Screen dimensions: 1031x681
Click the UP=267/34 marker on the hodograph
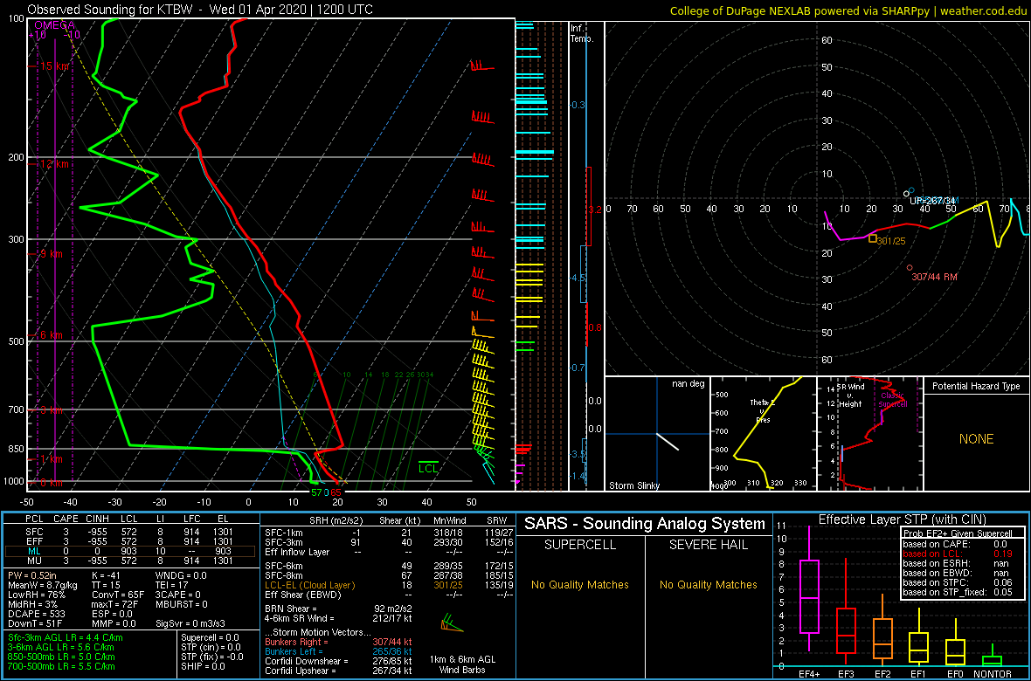pyautogui.click(x=906, y=193)
